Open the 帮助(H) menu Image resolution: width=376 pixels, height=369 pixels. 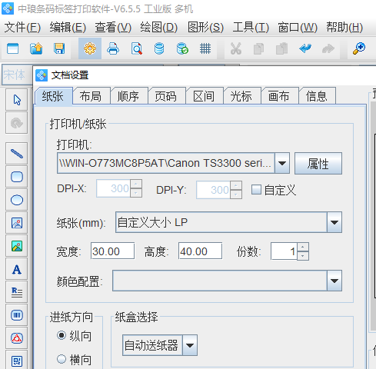click(344, 28)
